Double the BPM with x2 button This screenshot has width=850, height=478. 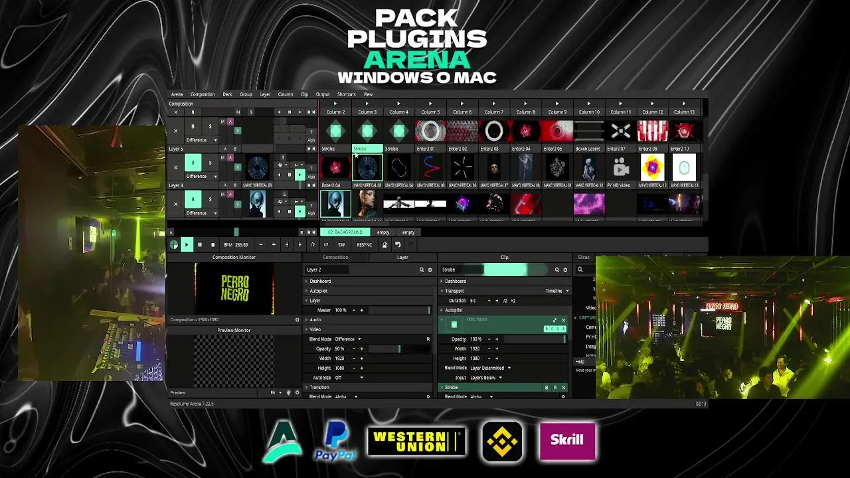click(x=325, y=245)
